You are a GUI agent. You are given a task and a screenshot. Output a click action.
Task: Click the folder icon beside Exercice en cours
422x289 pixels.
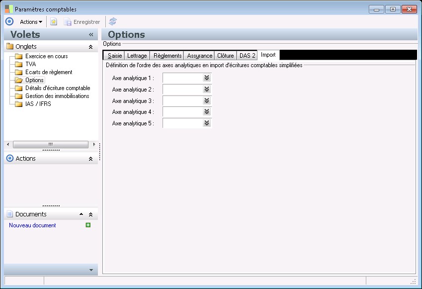pyautogui.click(x=18, y=56)
